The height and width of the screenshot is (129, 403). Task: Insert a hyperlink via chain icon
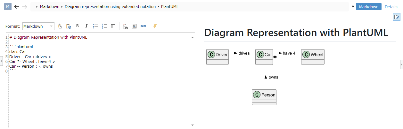[x=143, y=26]
